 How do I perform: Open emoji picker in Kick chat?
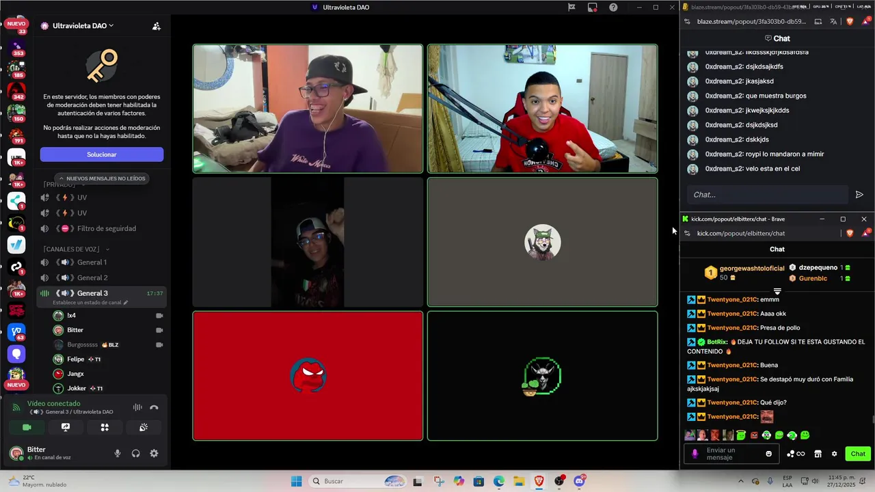[769, 454]
